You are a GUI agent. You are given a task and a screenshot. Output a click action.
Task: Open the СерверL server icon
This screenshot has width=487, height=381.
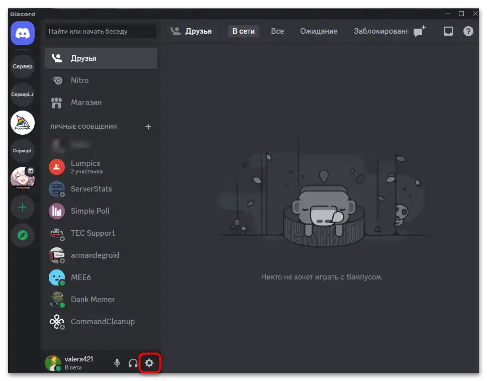(23, 151)
